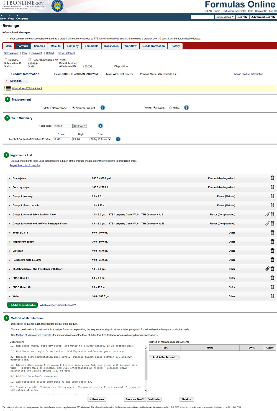
Task: Expand the Water ingredient row
Action: tap(9, 296)
